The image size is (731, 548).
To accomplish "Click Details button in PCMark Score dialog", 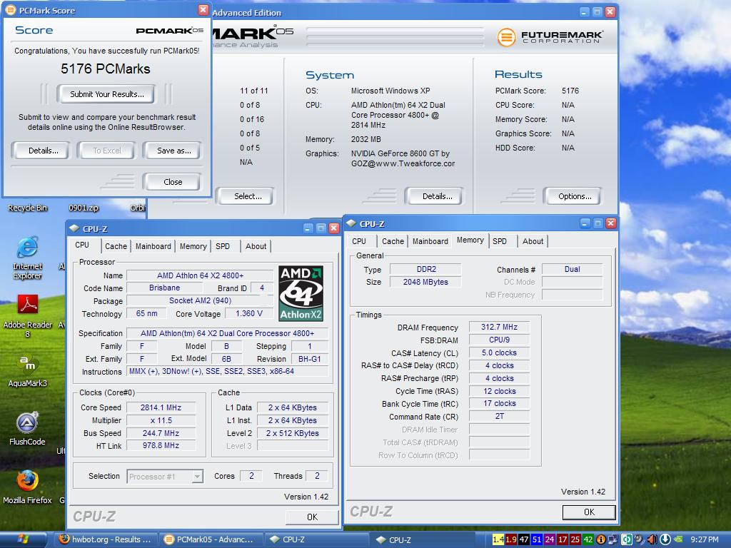I will tap(43, 151).
